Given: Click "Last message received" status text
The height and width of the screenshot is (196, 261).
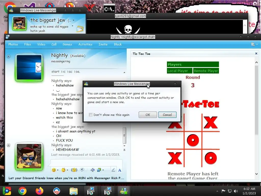Looking at the screenshot, I should pos(85,155).
